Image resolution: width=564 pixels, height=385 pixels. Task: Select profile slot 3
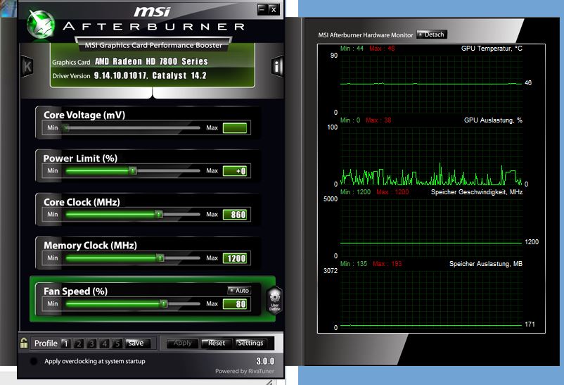(91, 343)
